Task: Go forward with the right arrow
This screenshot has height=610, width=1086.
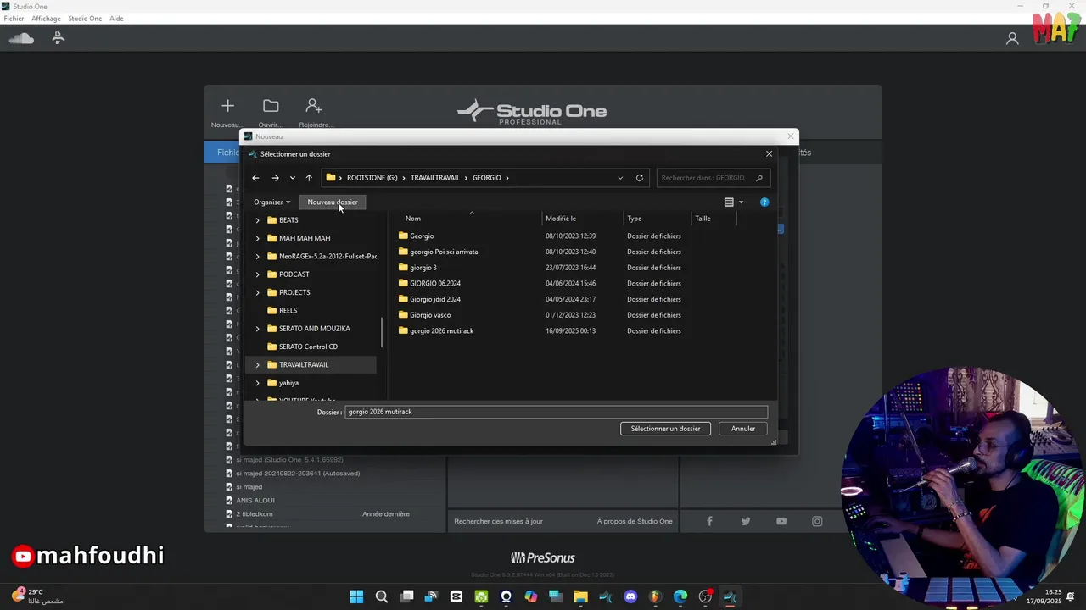Action: (275, 178)
